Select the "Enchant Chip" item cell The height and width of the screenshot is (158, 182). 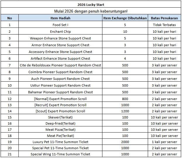[60, 32]
